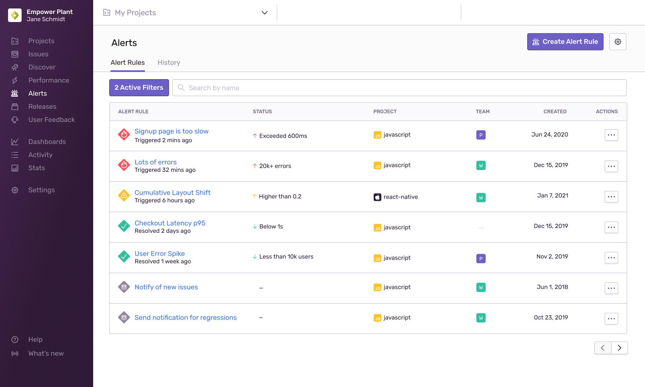Click the issue rule icon for Notify of new issues
The width and height of the screenshot is (645, 387).
(124, 287)
